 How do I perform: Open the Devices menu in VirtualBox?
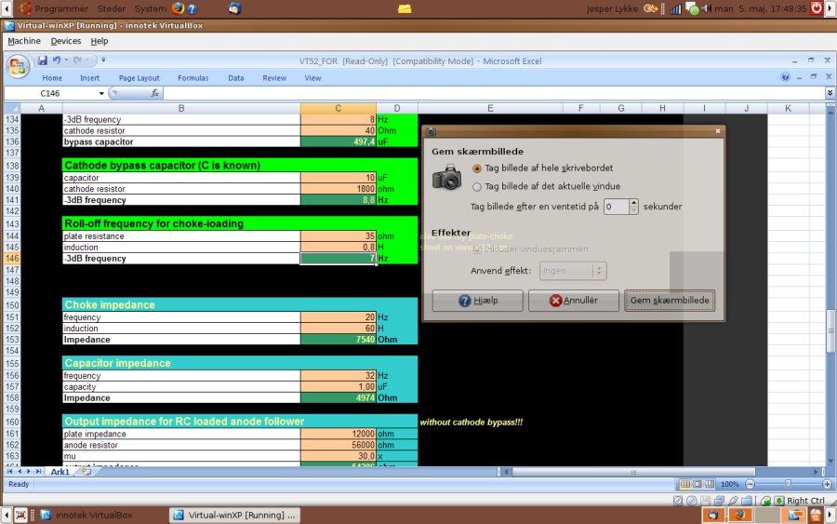pos(66,41)
